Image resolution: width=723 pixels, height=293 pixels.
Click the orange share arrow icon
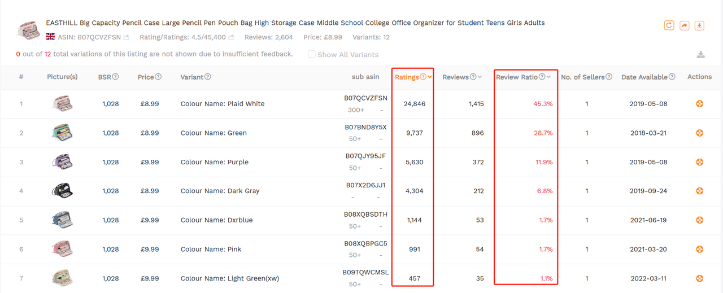click(684, 25)
